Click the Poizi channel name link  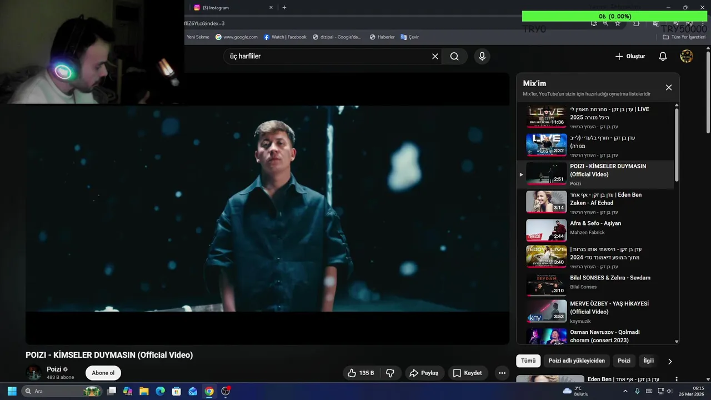pos(54,369)
